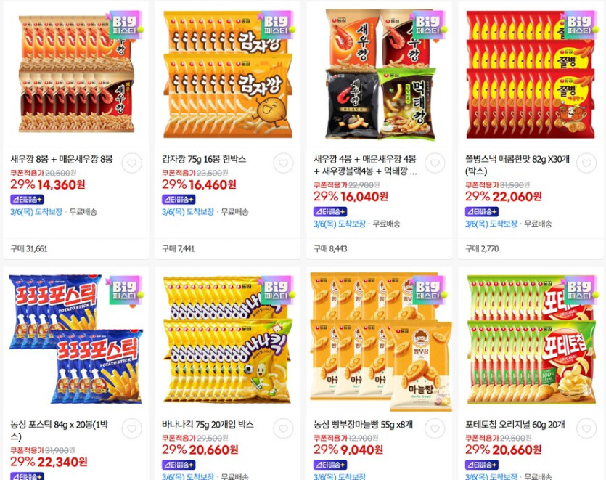Click heart icon for 포테토칩 오리지널 60g

click(x=586, y=428)
